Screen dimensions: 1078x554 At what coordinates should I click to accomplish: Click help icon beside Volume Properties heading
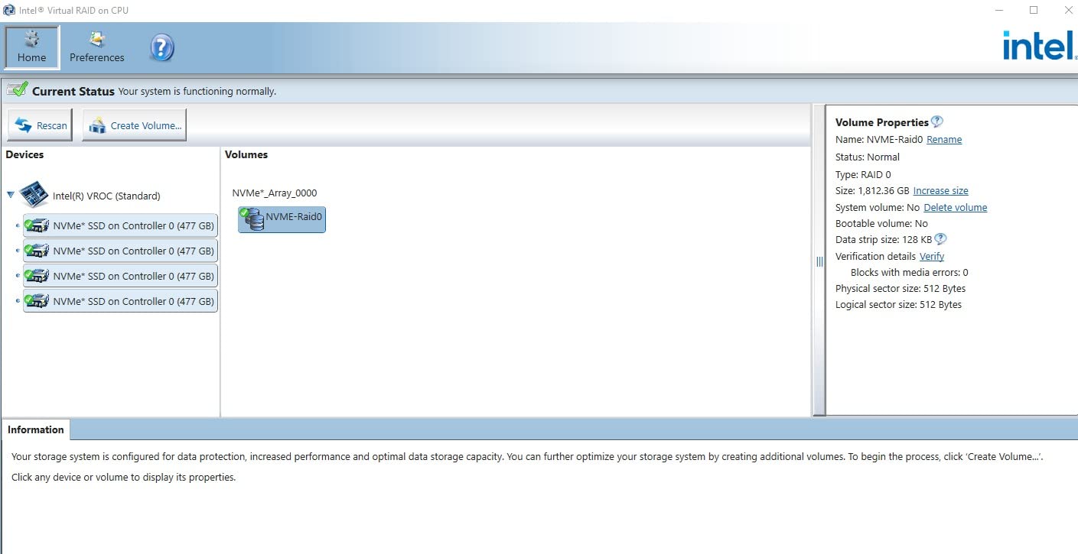pos(937,121)
